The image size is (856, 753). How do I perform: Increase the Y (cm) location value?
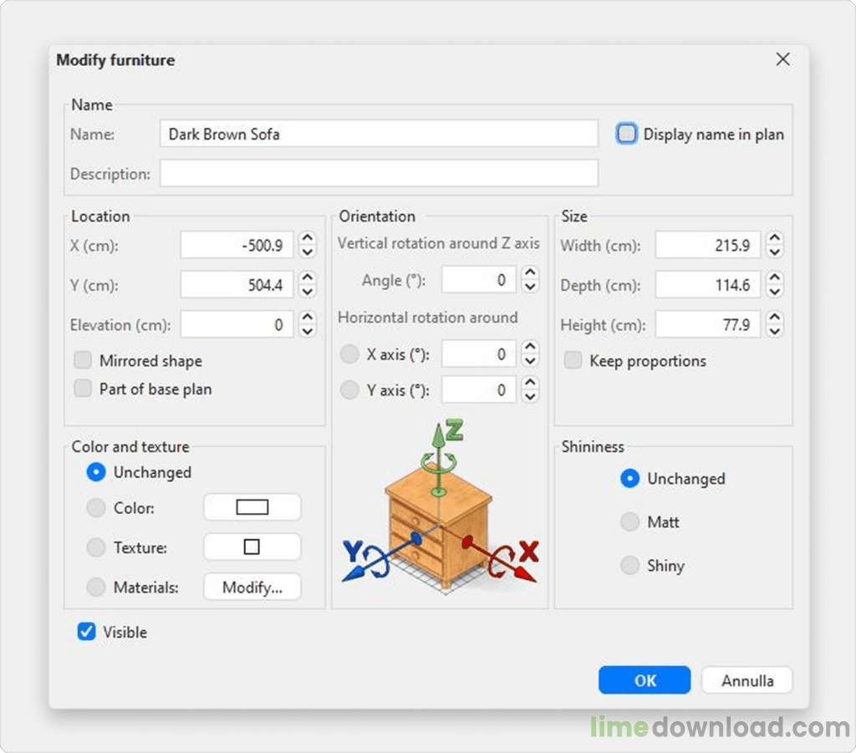(308, 277)
